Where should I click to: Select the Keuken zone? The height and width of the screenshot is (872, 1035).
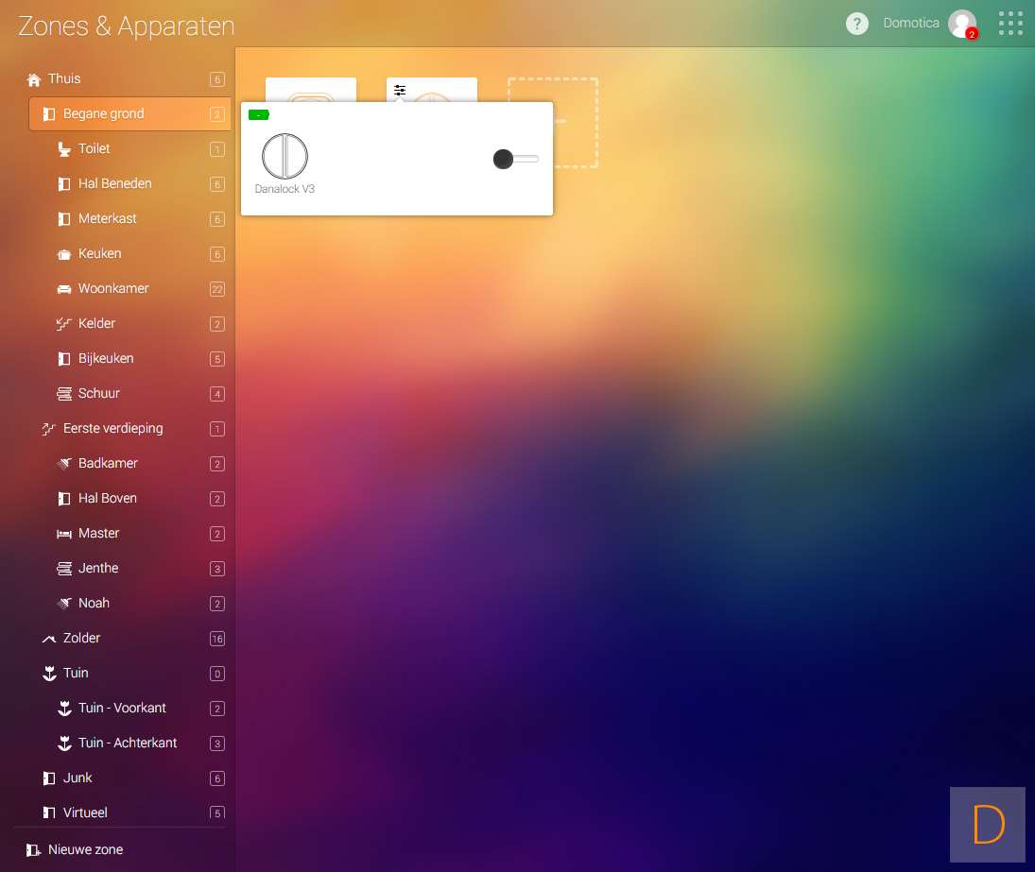pos(99,254)
